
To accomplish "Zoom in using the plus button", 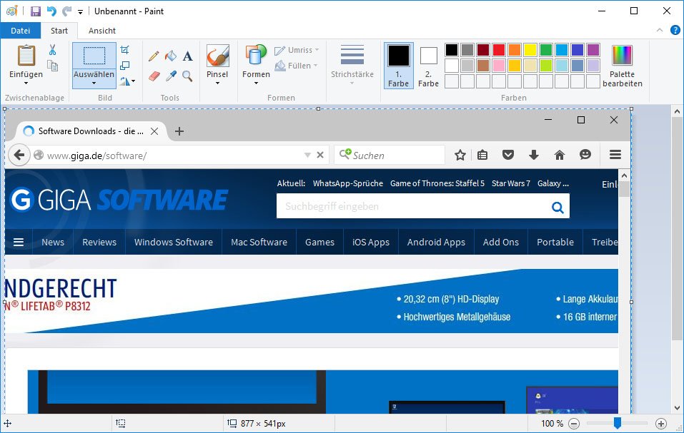I will tap(661, 424).
